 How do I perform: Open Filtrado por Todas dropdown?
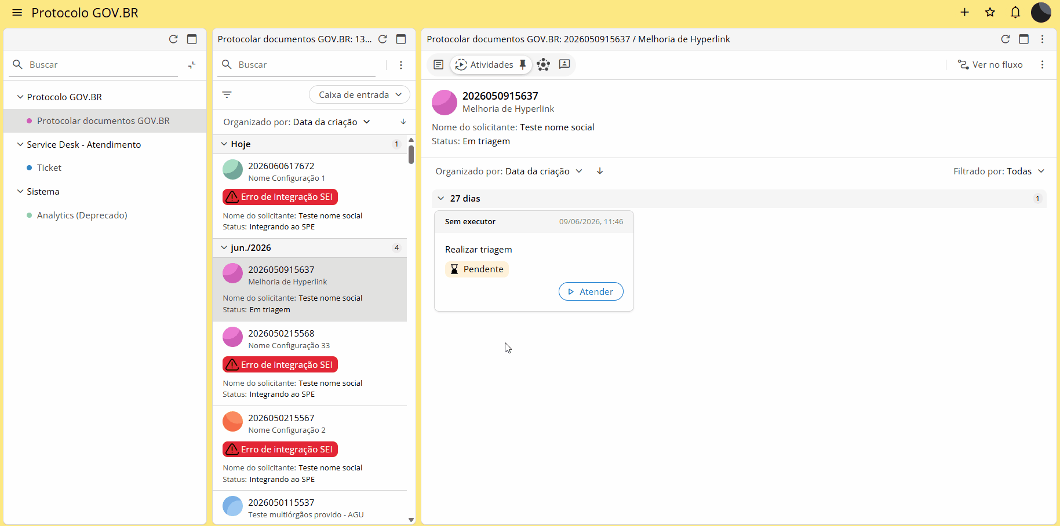pos(999,171)
